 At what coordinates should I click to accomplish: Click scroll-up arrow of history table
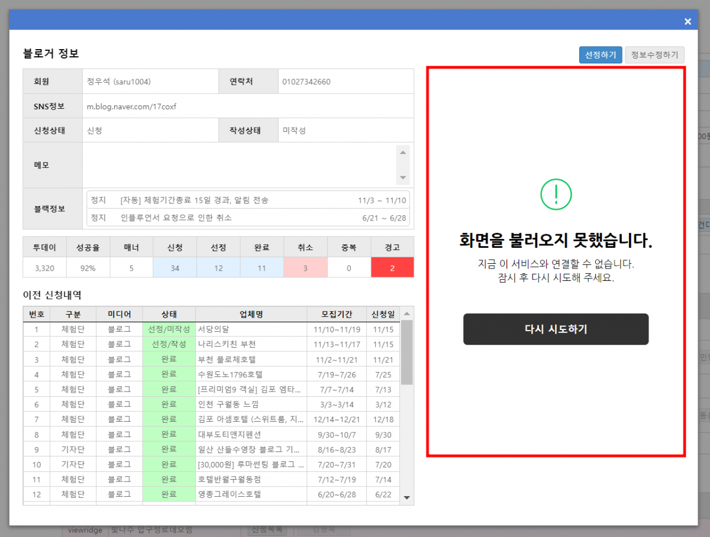(406, 313)
